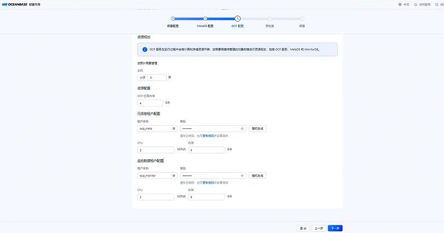Image resolution: width=444 pixels, height=233 pixels.
Task: Reveal the ocp_meta tenant password eye icon
Action: coord(242,128)
